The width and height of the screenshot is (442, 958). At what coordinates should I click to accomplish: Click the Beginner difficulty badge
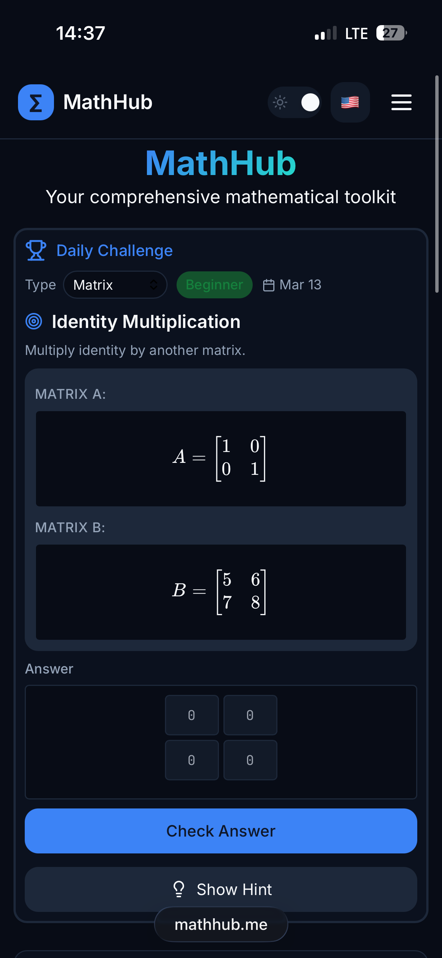(x=214, y=284)
